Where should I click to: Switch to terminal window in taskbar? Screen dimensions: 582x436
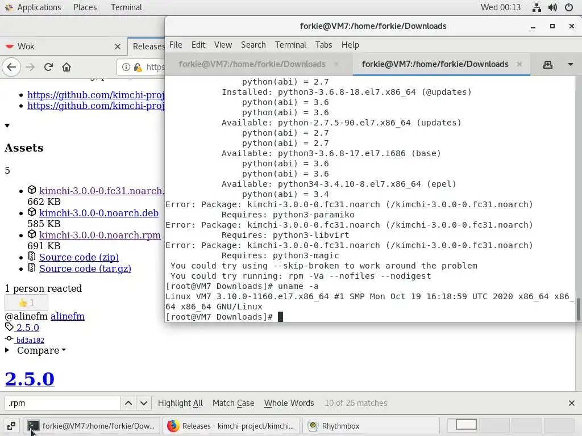coord(92,426)
